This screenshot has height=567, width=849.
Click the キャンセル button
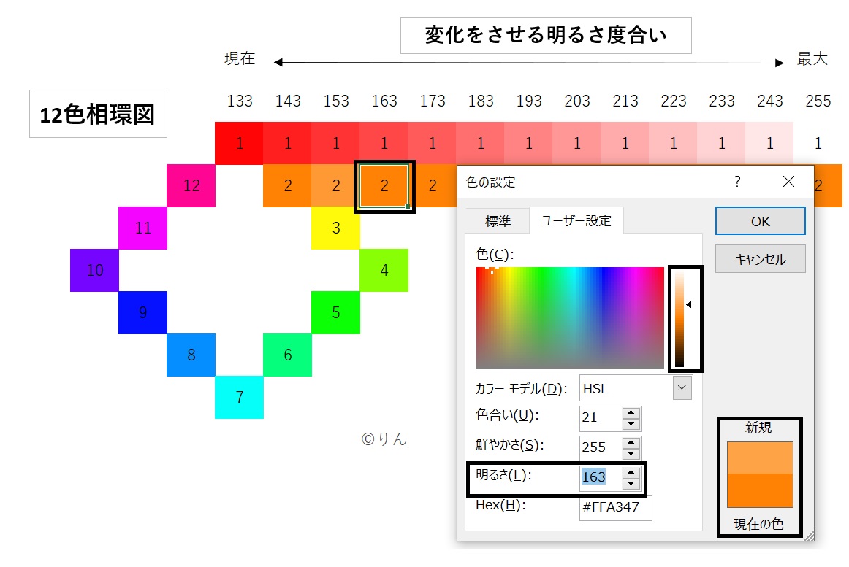760,258
